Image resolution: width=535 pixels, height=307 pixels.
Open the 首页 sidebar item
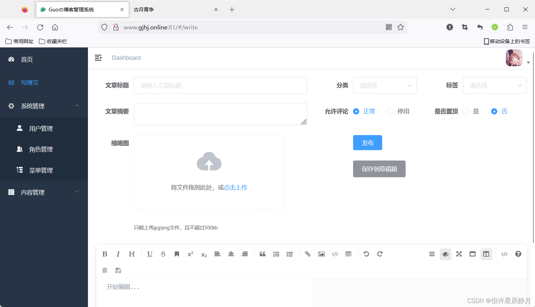pyautogui.click(x=44, y=59)
